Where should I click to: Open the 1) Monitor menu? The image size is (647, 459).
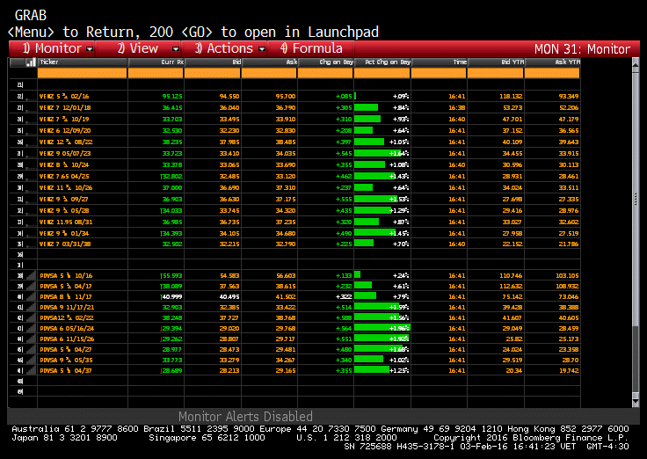pyautogui.click(x=52, y=48)
